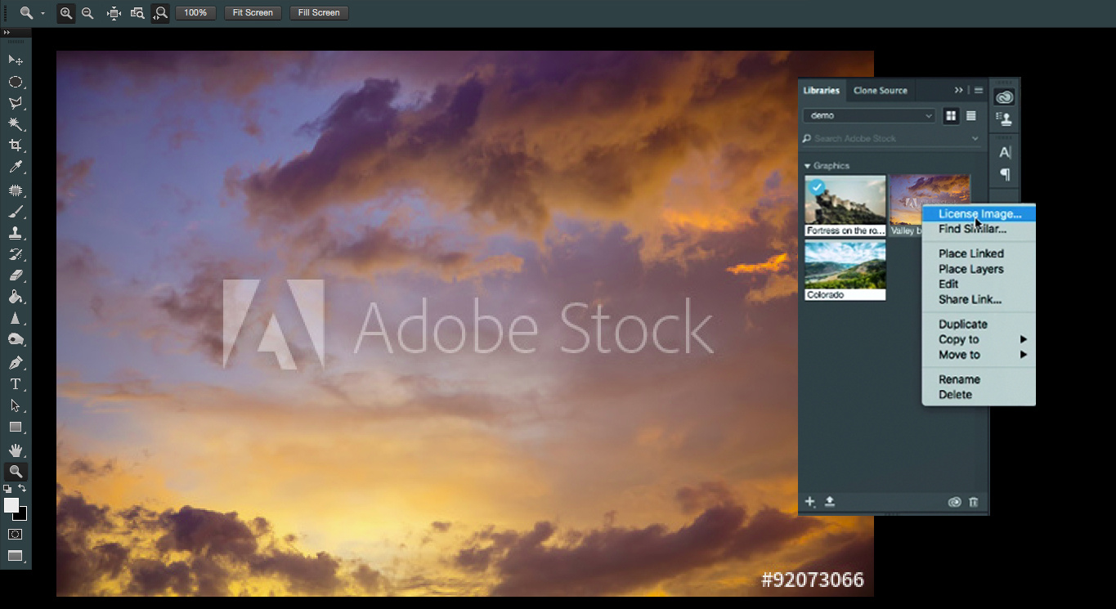Select the Crop tool

click(x=15, y=146)
